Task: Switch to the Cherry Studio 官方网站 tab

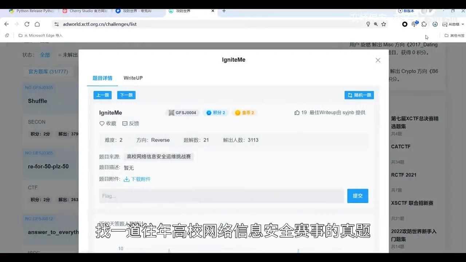Action: tap(85, 11)
